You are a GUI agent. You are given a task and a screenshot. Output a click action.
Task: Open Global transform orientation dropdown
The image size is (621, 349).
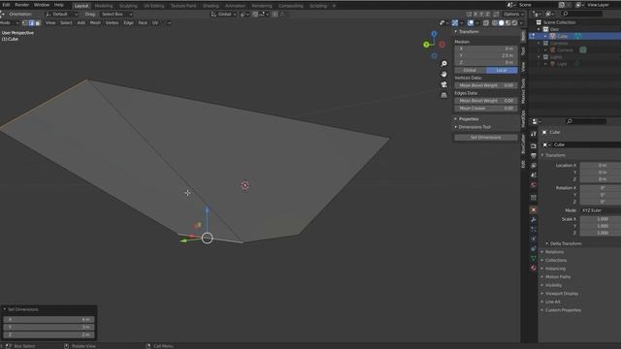coord(224,14)
